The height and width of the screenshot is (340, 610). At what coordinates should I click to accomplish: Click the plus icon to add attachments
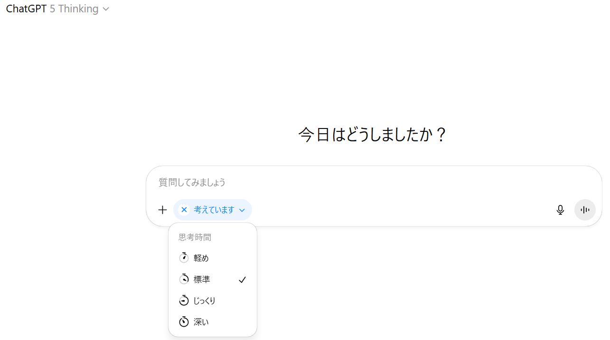[x=162, y=210]
